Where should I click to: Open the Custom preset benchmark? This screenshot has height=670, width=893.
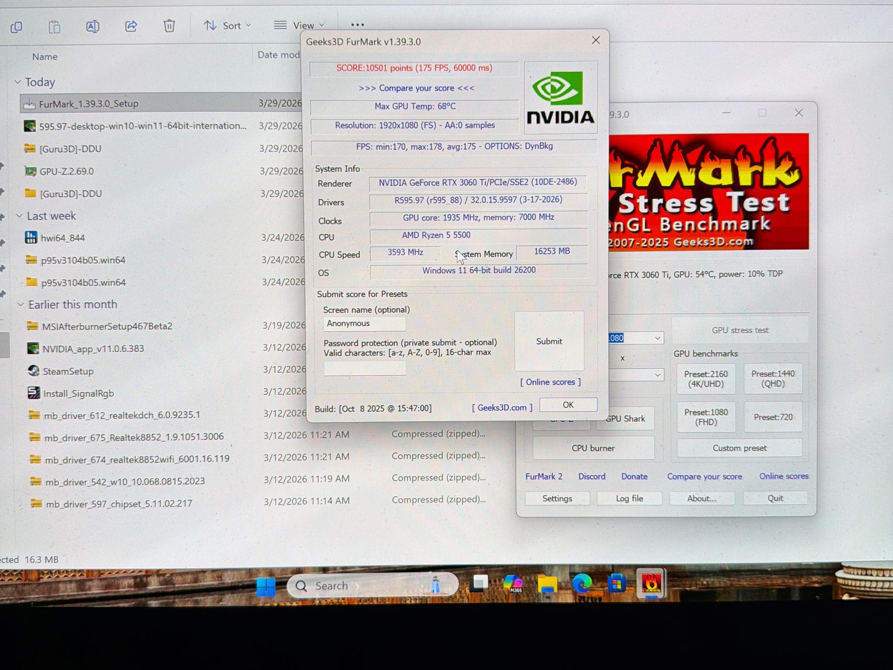pos(740,448)
